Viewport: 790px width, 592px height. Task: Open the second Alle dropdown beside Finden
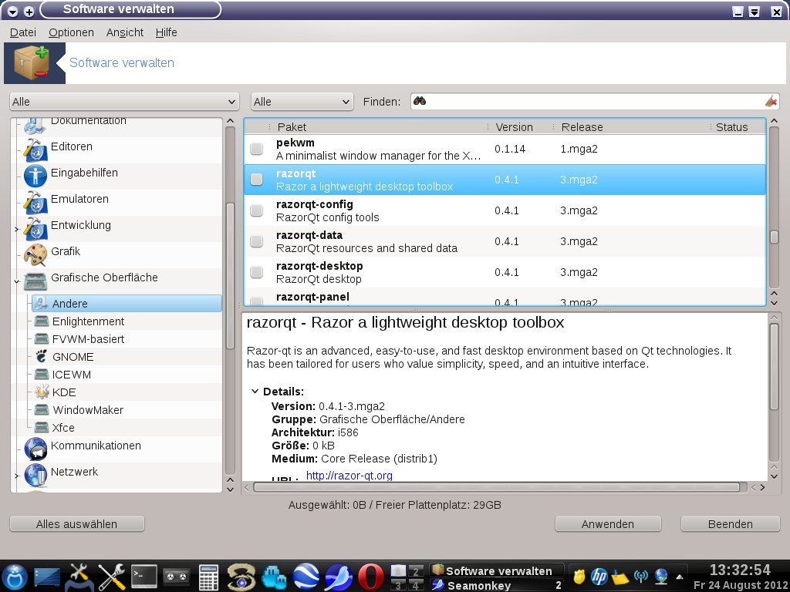[302, 102]
